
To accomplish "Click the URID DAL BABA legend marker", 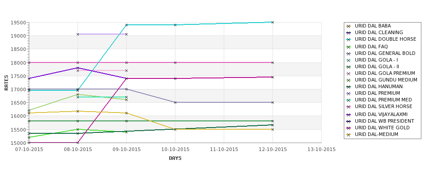I will tap(349, 26).
